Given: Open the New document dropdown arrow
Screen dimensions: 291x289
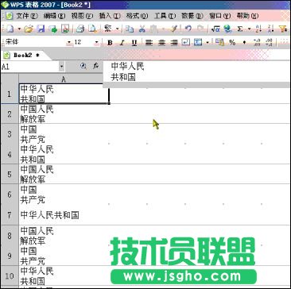Looking at the screenshot, I should click(x=19, y=29).
